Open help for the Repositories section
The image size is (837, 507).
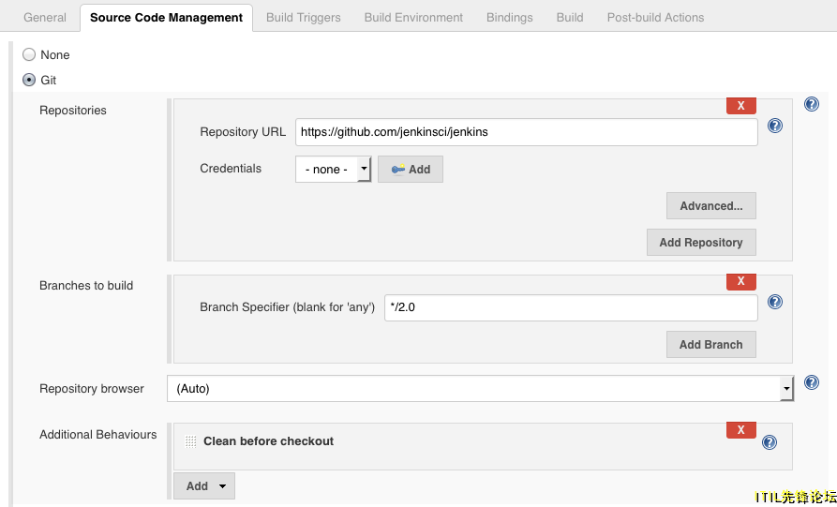click(x=812, y=104)
